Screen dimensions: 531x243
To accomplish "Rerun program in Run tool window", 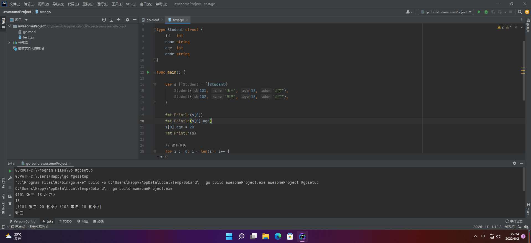I will pyautogui.click(x=10, y=171).
